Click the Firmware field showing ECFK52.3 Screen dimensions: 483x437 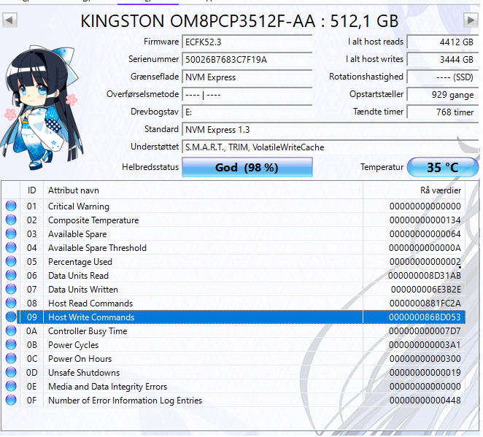(247, 42)
